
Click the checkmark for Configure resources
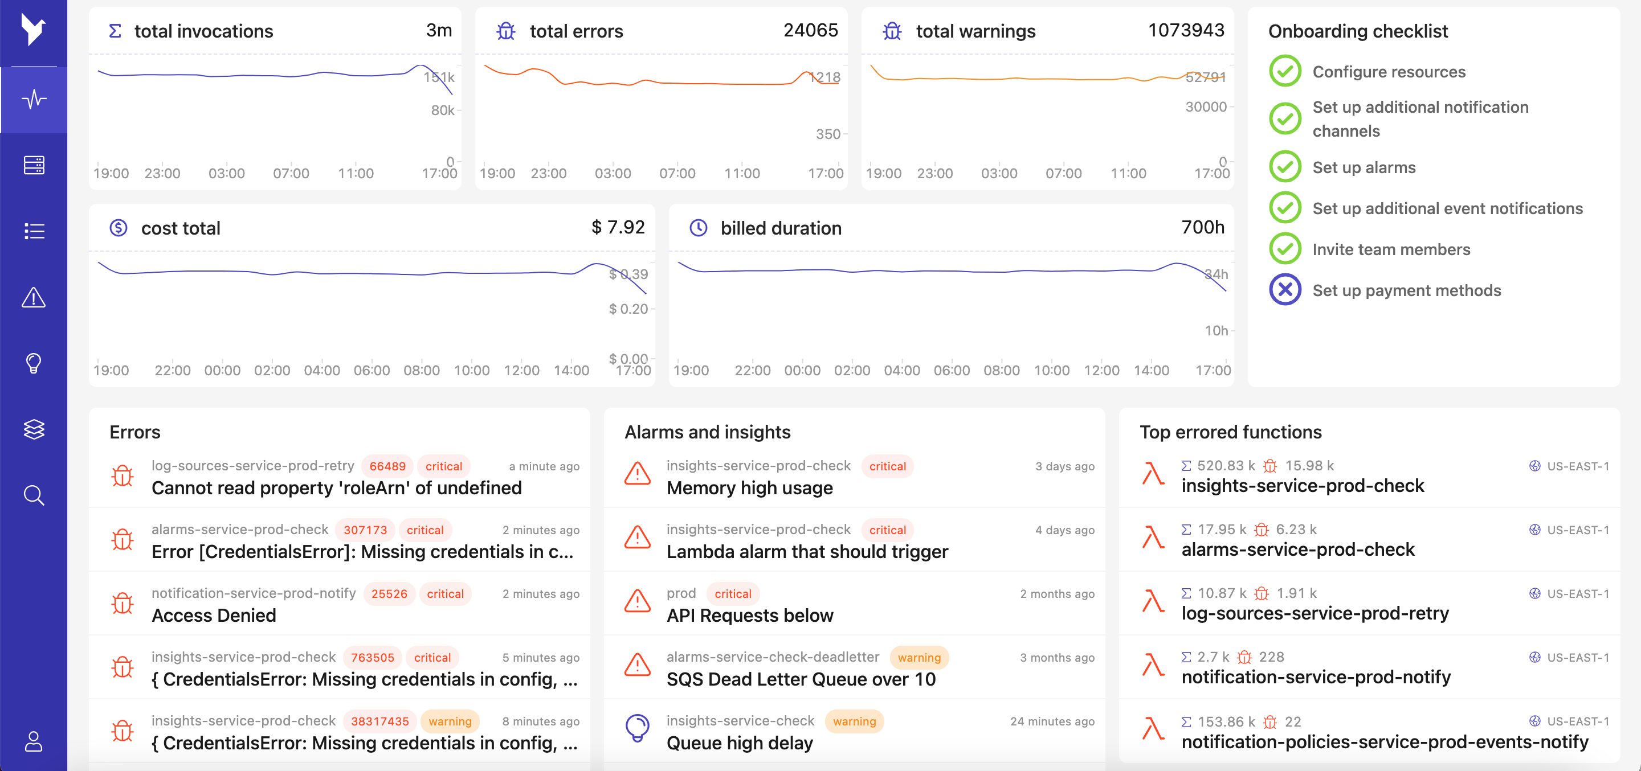click(x=1285, y=71)
